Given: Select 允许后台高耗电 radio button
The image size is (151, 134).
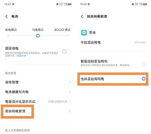Looking at the screenshot, I should (143, 79).
